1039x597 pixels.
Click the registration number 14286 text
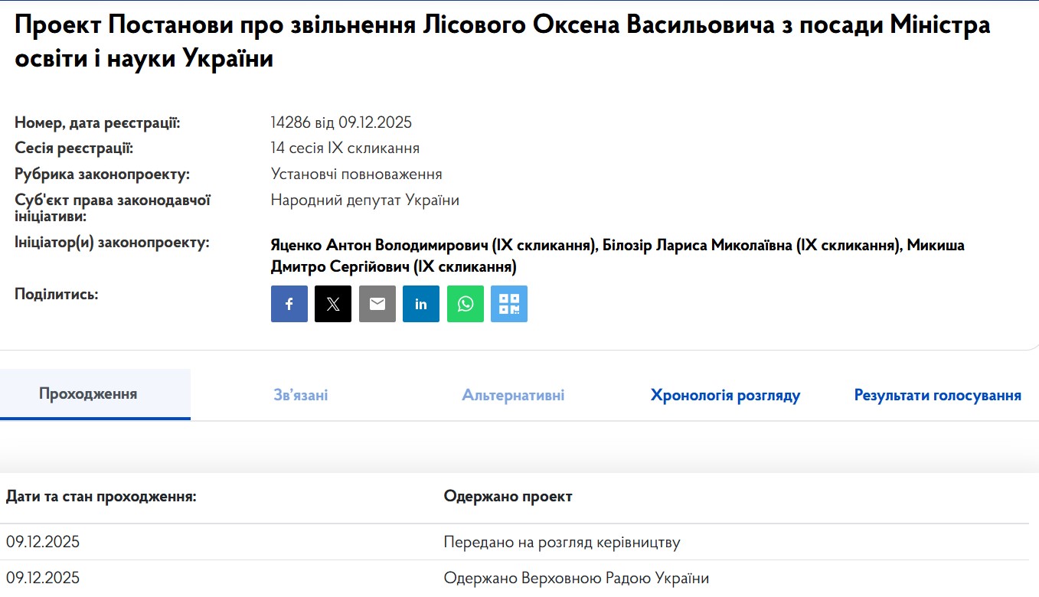341,123
